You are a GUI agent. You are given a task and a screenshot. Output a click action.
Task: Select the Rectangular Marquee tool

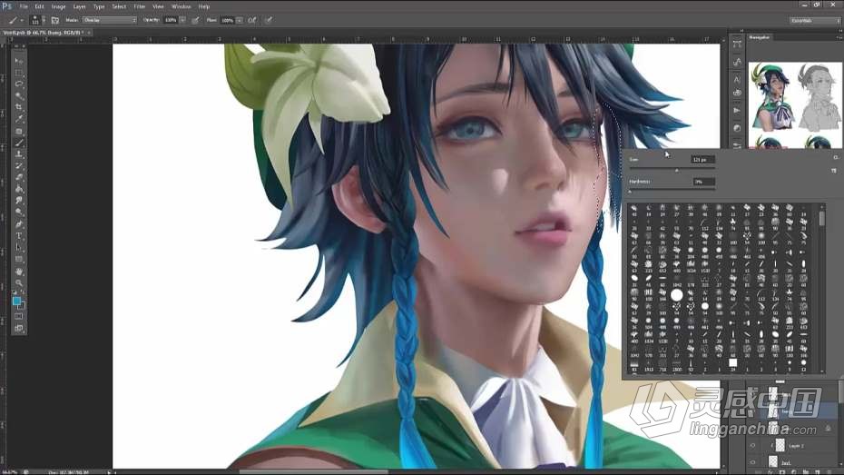coord(19,73)
